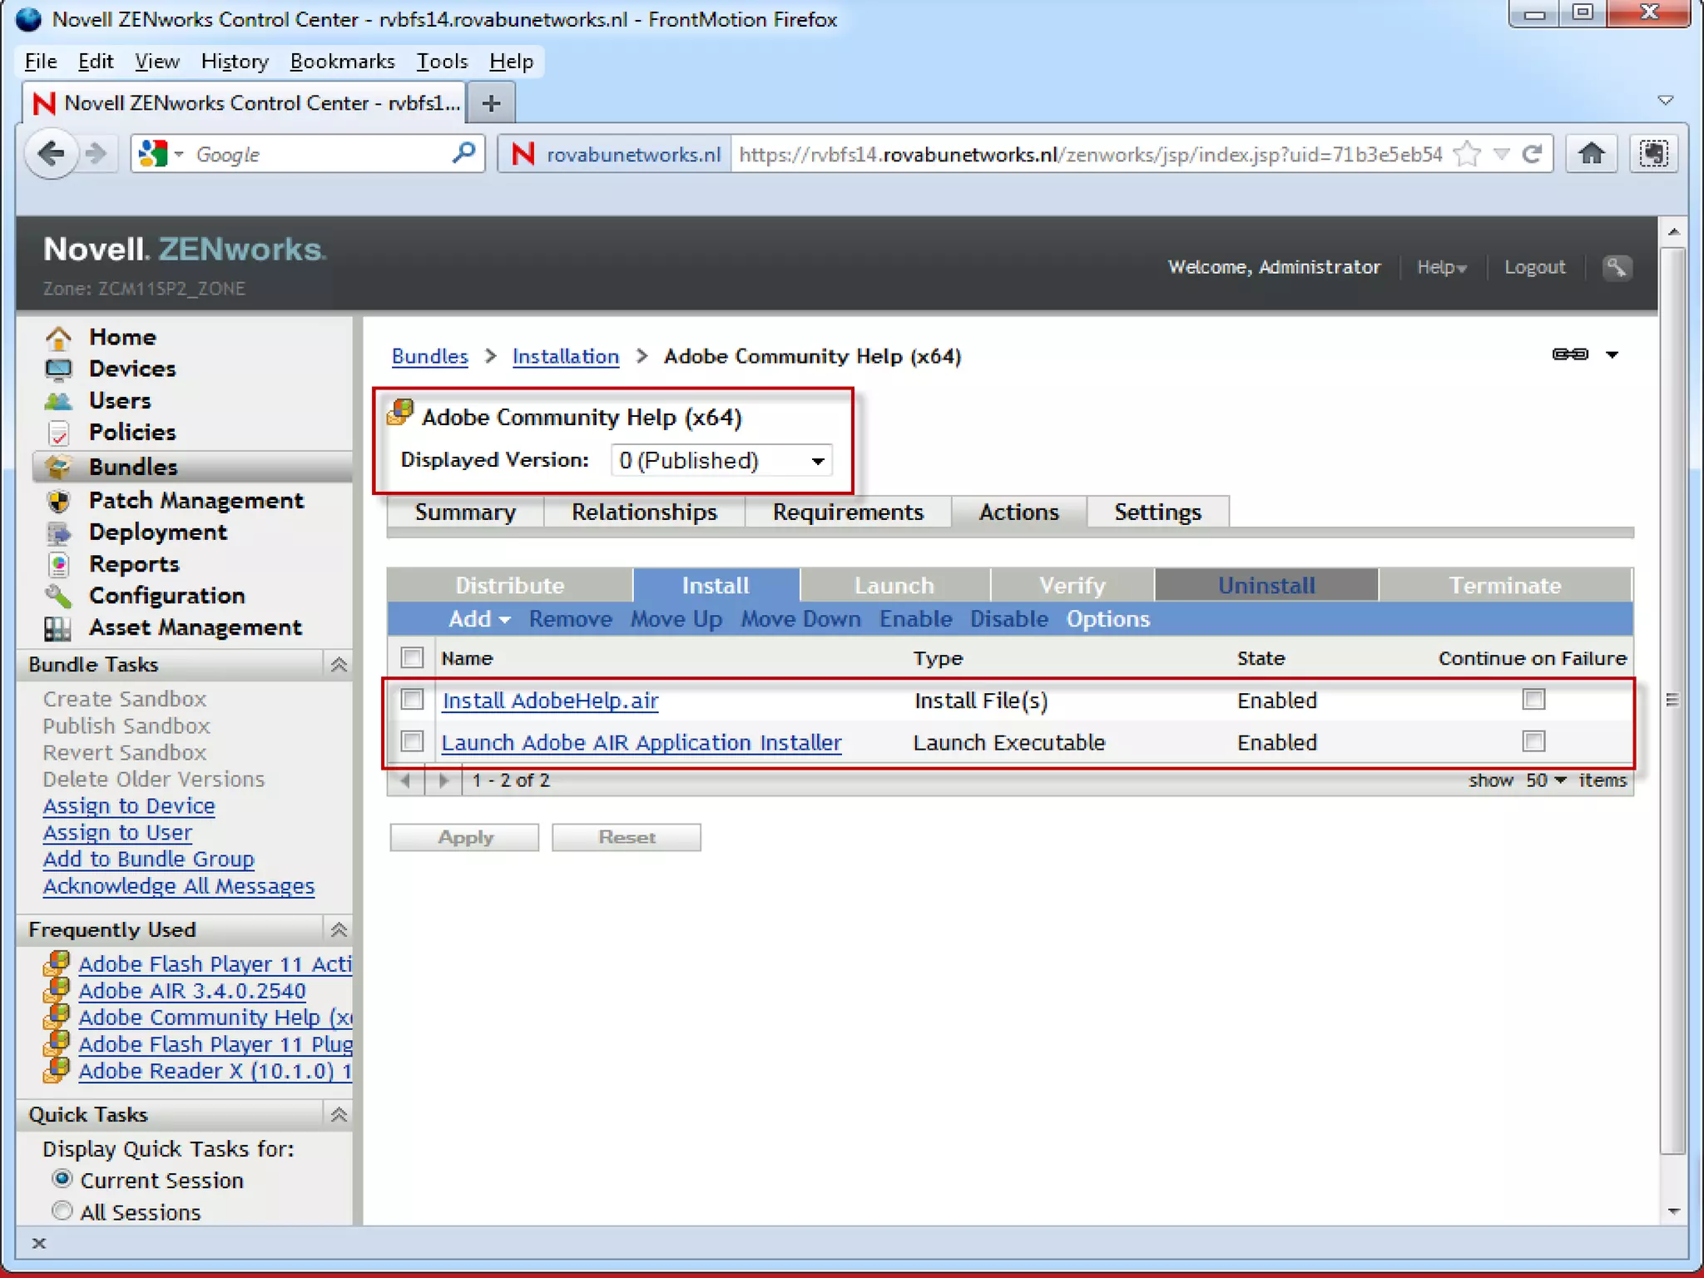
Task: Click the Firefox home page icon
Action: coord(1591,154)
